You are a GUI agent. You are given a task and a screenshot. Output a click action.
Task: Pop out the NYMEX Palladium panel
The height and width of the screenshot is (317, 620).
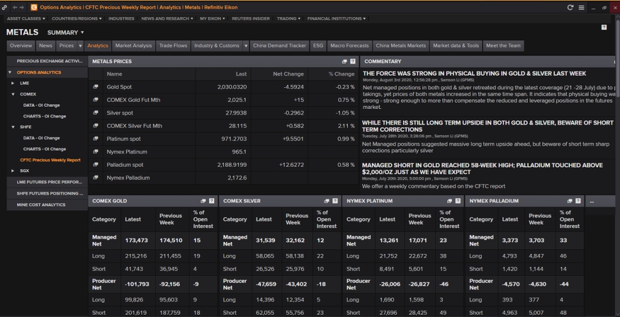[570, 201]
